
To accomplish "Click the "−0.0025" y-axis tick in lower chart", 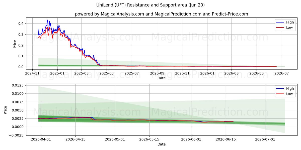I will pyautogui.click(x=16, y=135).
